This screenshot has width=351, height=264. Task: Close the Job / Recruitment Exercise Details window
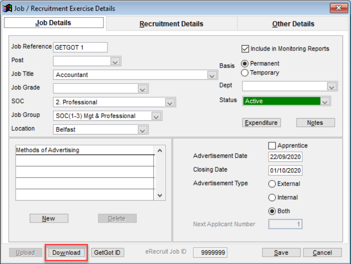coord(338,8)
